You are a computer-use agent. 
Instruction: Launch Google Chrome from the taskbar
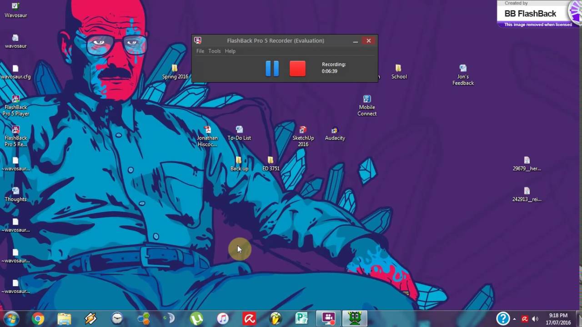pos(38,319)
